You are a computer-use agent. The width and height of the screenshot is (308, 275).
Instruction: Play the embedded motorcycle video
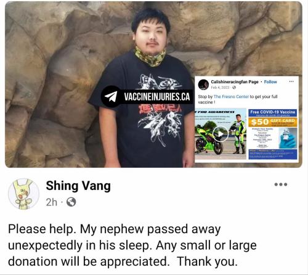pos(221,134)
